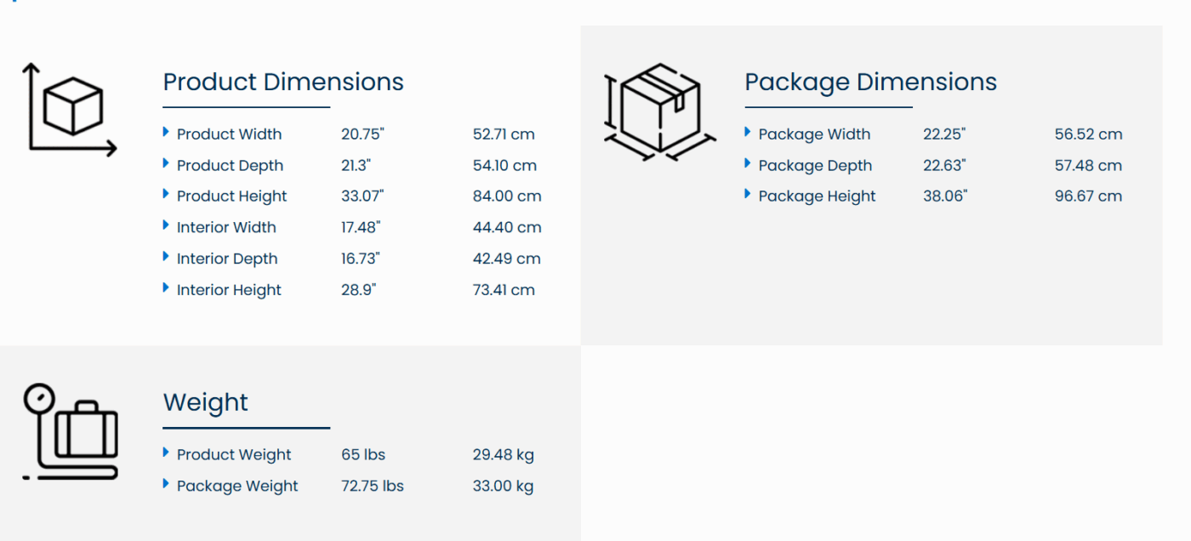Click the arrow beside Package Weight
This screenshot has height=541, width=1191.
pyautogui.click(x=166, y=484)
